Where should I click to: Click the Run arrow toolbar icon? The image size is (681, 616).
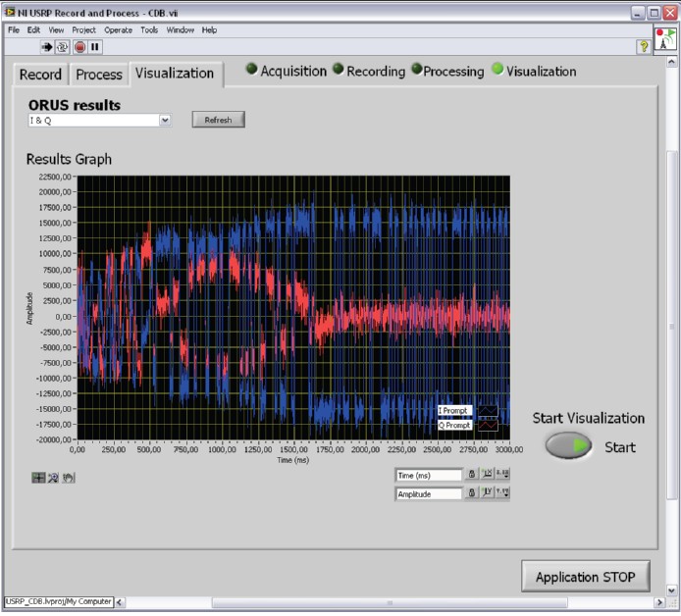click(x=46, y=46)
